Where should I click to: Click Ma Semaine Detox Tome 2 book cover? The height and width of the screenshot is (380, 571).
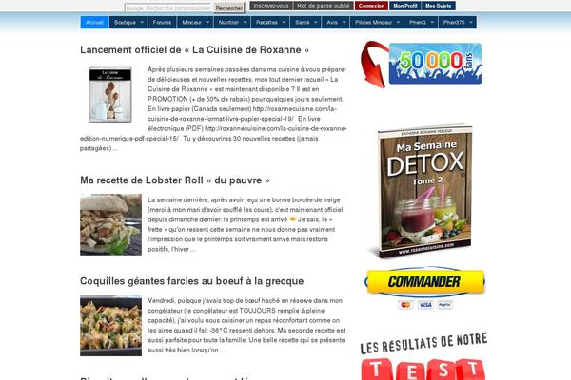click(424, 191)
